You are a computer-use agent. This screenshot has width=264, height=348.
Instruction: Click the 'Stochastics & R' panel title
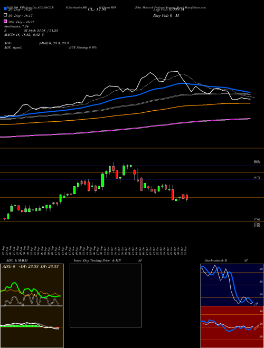[x=216, y=260]
